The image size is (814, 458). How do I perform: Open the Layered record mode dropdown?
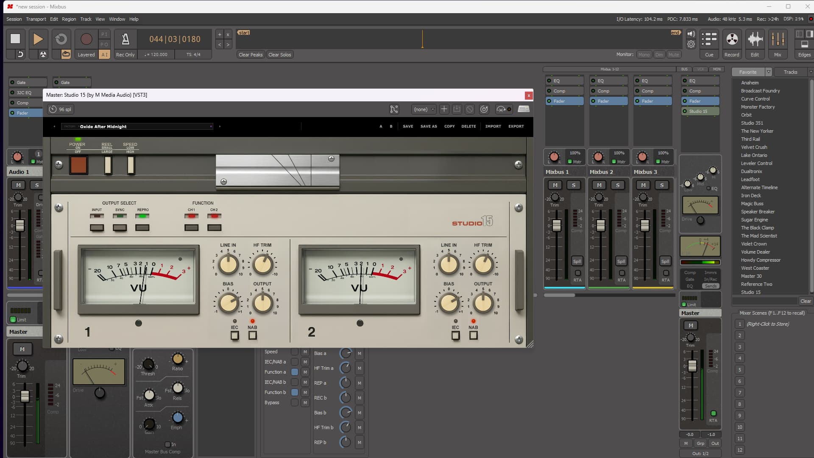click(x=86, y=55)
